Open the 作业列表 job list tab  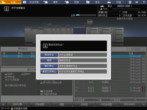(32, 2)
